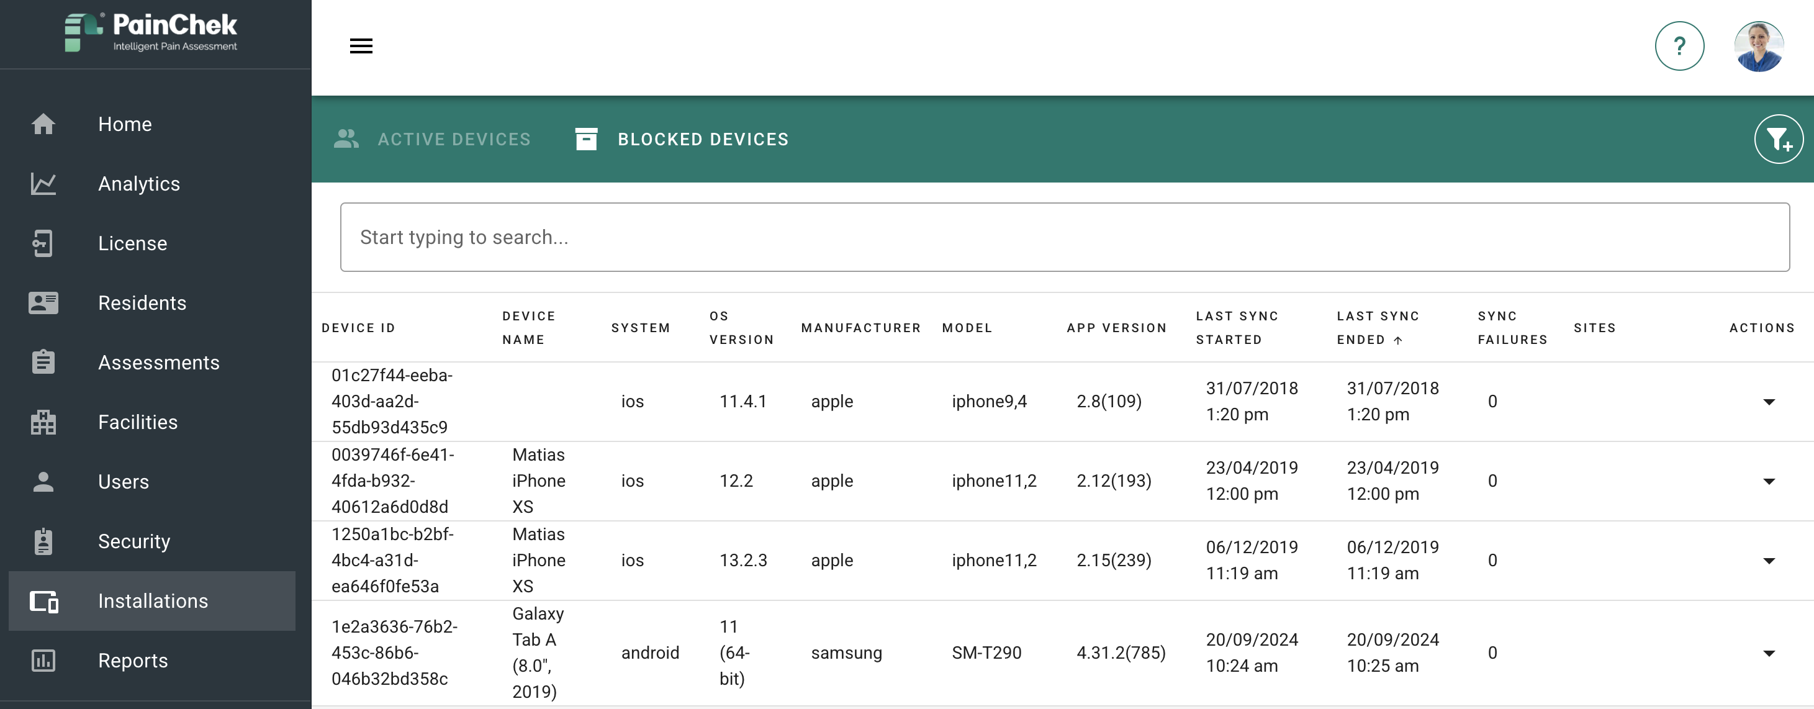Open actions dropdown for Galaxy Tab A row
Screen dimensions: 1814x709
tap(1768, 653)
